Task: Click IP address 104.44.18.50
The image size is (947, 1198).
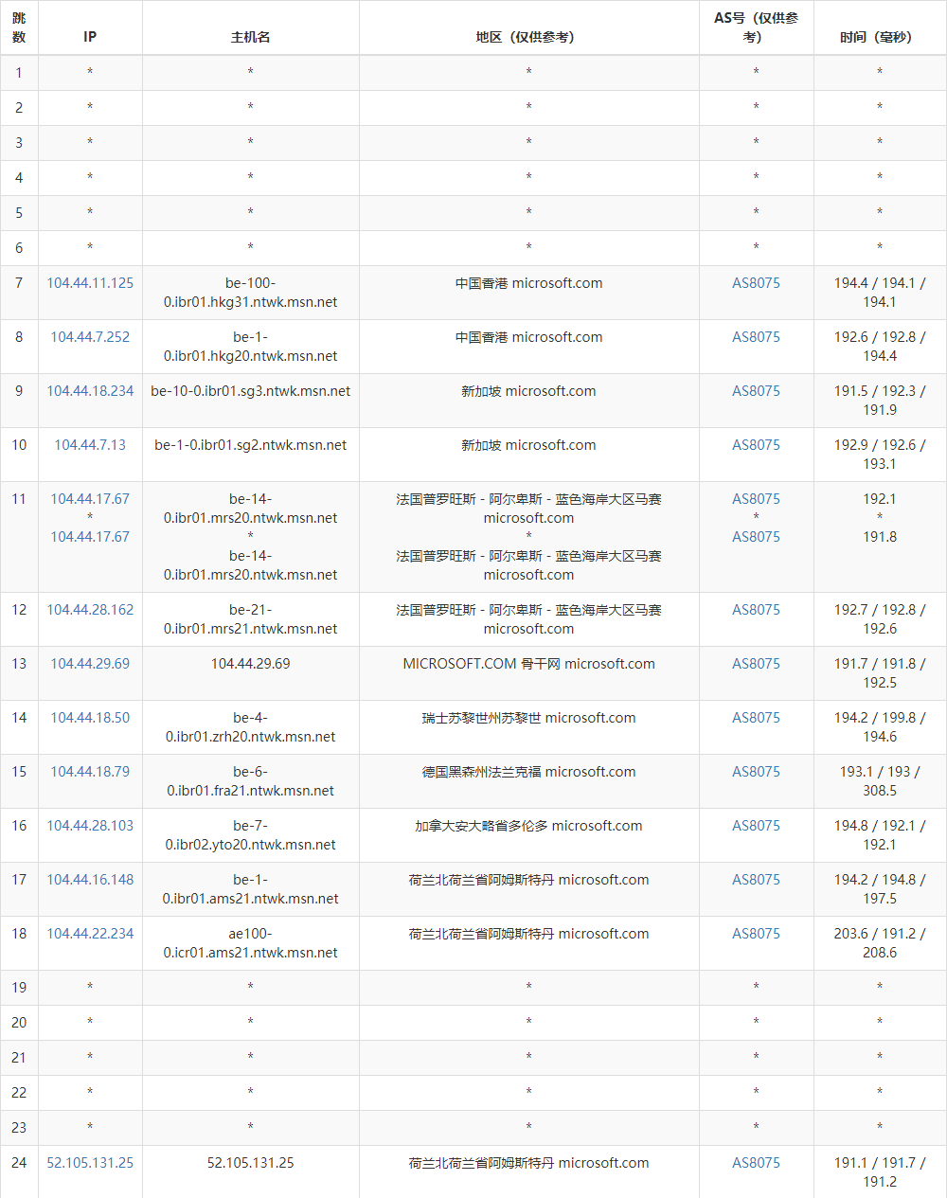Action: (90, 718)
